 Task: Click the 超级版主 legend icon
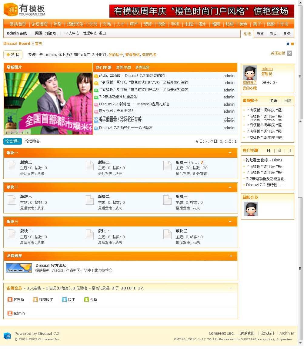(x=35, y=299)
